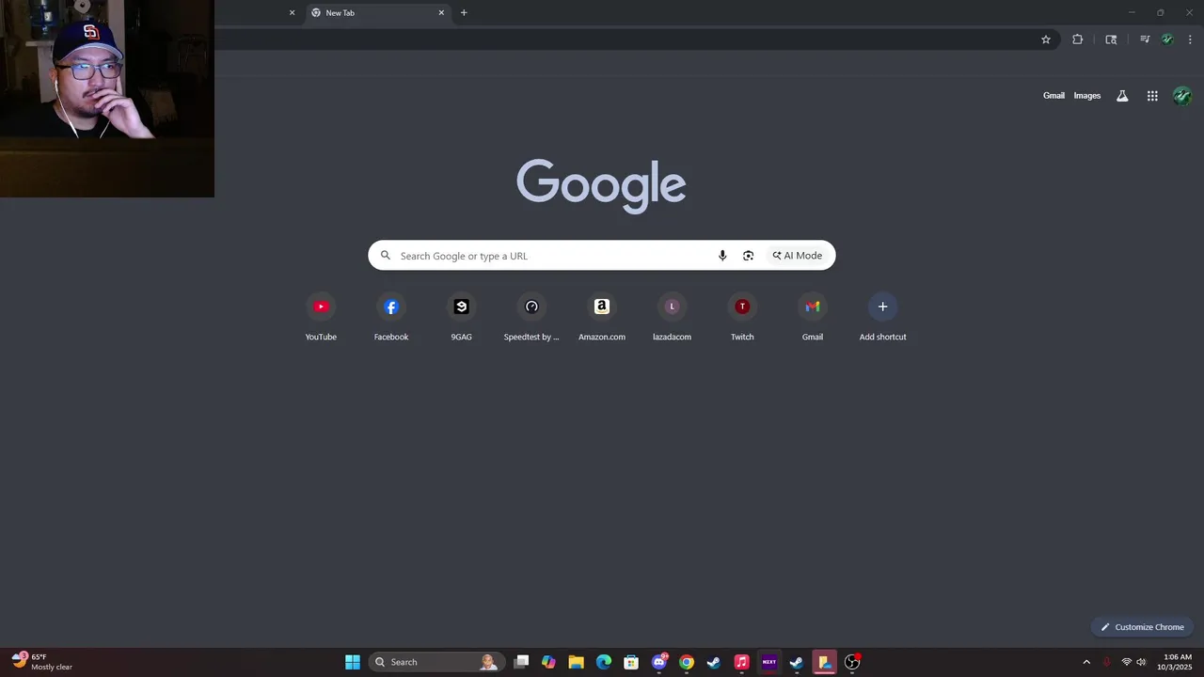Open the Amazon.com shortcut

tap(602, 317)
